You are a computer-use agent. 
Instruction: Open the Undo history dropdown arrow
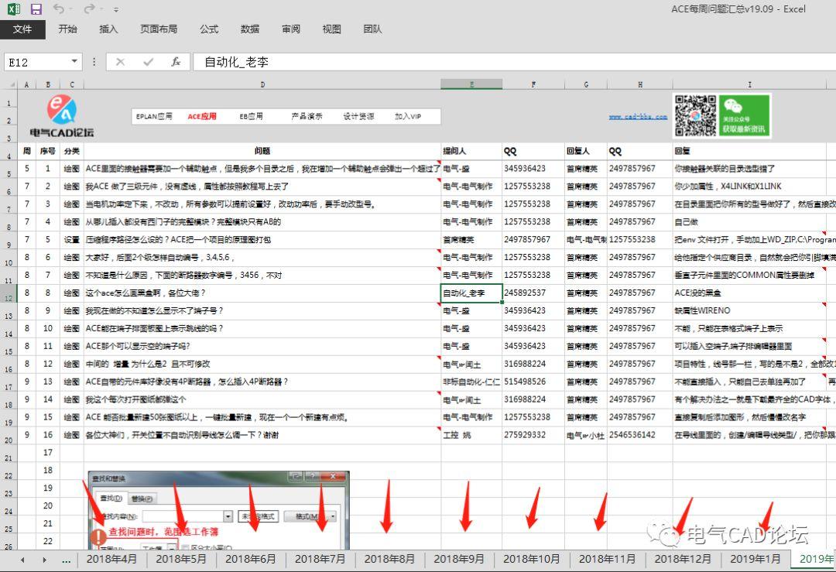(x=73, y=10)
